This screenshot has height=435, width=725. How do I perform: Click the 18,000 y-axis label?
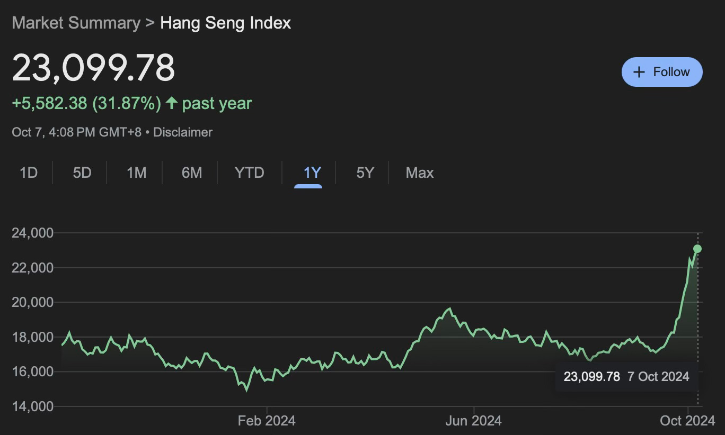pos(32,337)
